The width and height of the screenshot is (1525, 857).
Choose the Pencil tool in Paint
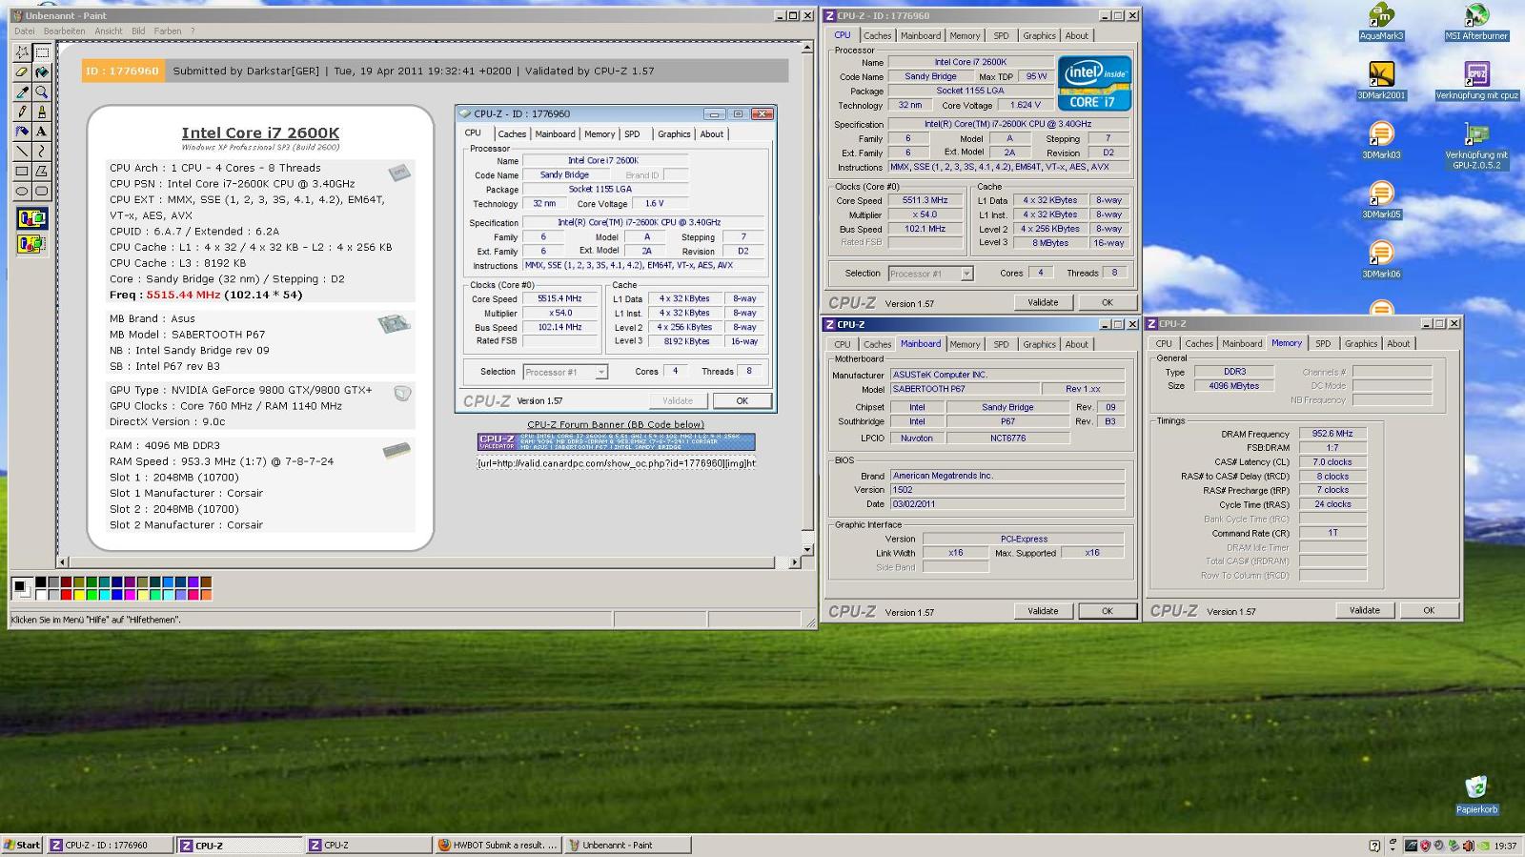click(x=22, y=112)
